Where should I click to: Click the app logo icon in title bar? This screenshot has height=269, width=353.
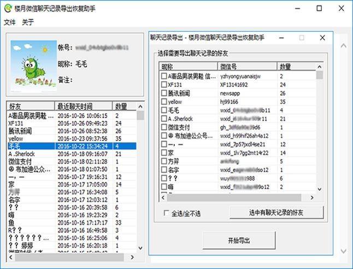tap(8, 8)
